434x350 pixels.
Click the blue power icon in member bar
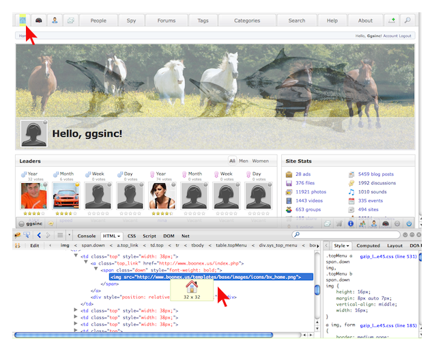tap(409, 224)
